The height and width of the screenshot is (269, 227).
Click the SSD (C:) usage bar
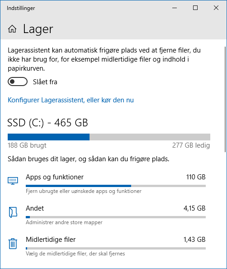[109, 137]
